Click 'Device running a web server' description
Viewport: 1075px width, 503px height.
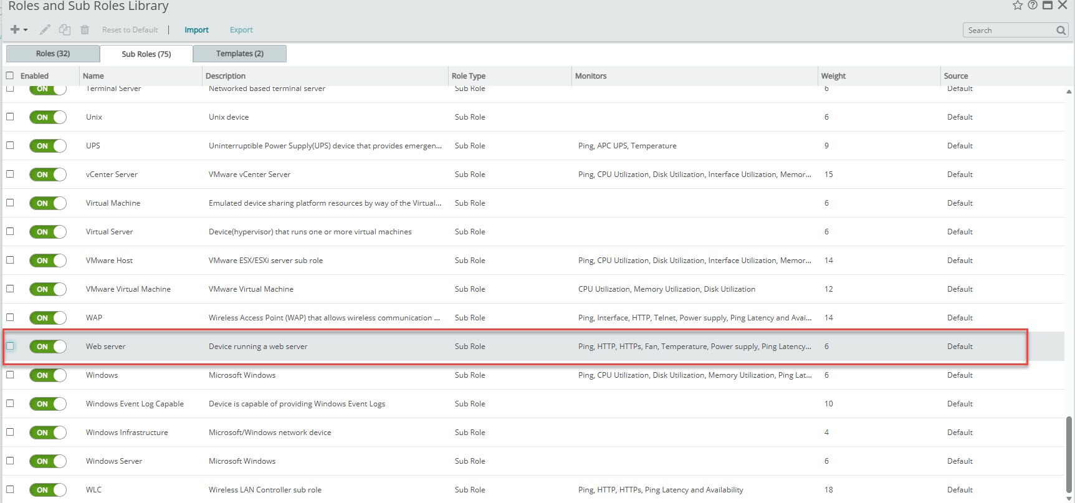258,347
